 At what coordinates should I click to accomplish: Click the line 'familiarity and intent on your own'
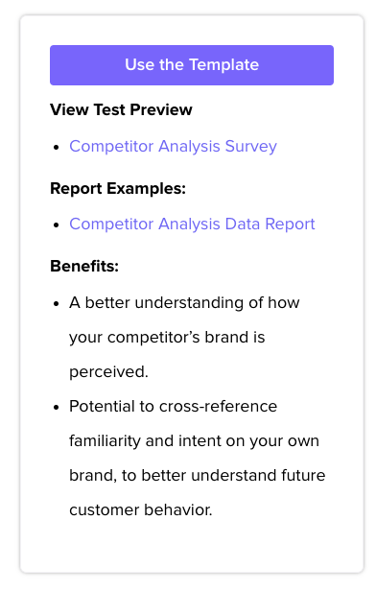pyautogui.click(x=194, y=441)
